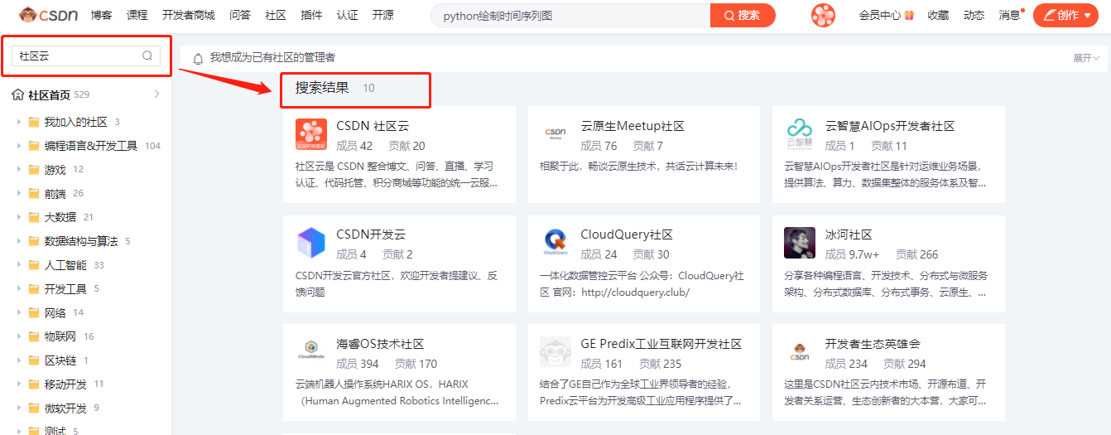Click 我想成为已有社区的管理者 link
The height and width of the screenshot is (435, 1111).
tap(272, 58)
